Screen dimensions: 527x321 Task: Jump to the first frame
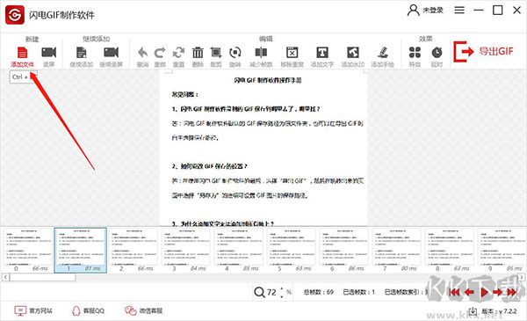pos(454,292)
